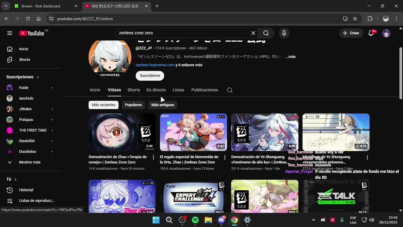This screenshot has width=403, height=227.
Task: Select the Más recientes filter
Action: [x=103, y=105]
